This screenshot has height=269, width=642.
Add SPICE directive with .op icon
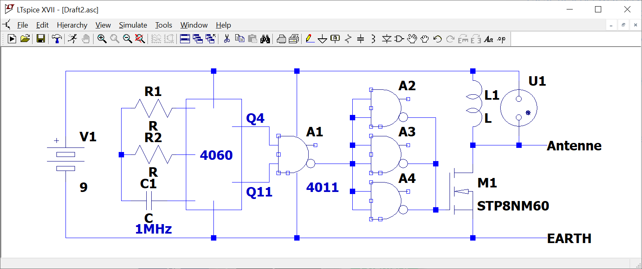(x=501, y=39)
